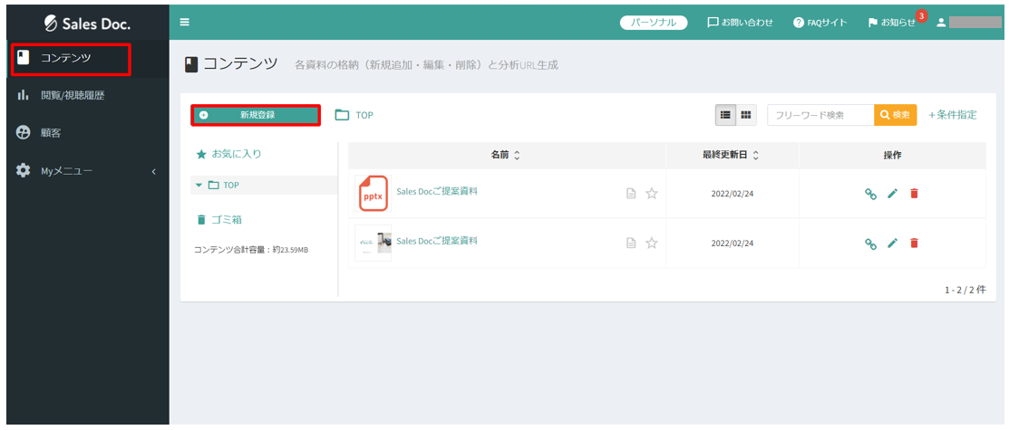
Task: Switch to grid view layout
Action: point(746,115)
